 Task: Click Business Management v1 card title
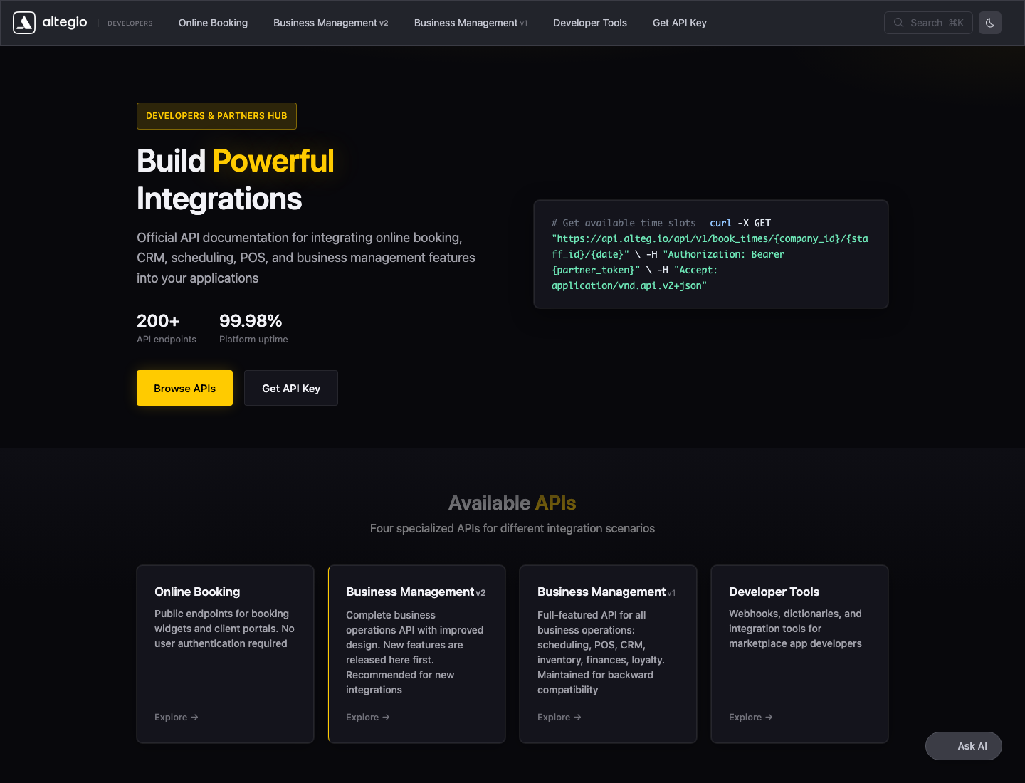606,592
